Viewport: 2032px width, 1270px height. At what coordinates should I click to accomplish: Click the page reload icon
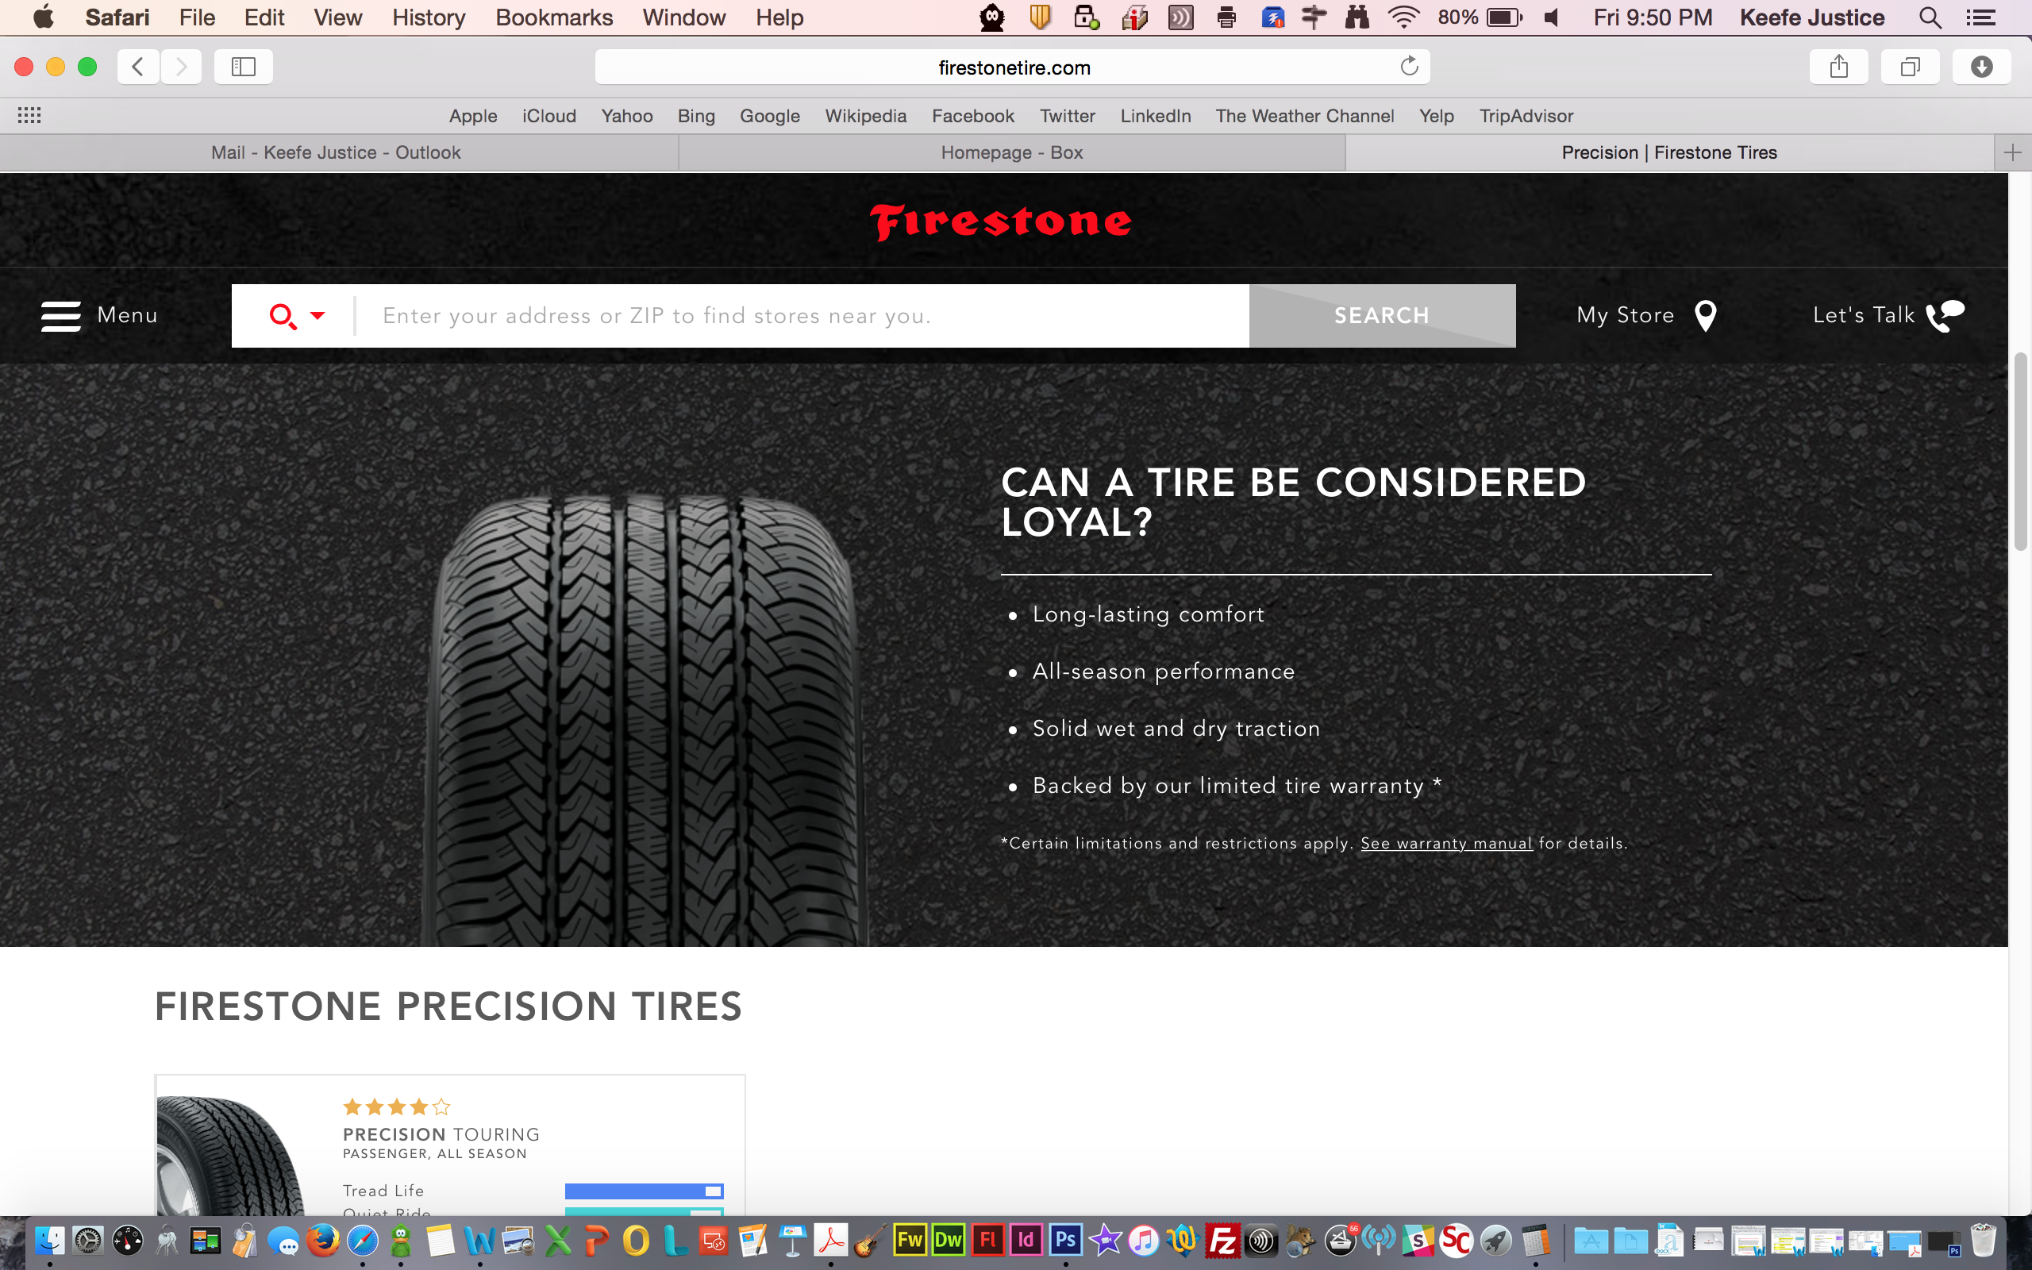(1409, 67)
